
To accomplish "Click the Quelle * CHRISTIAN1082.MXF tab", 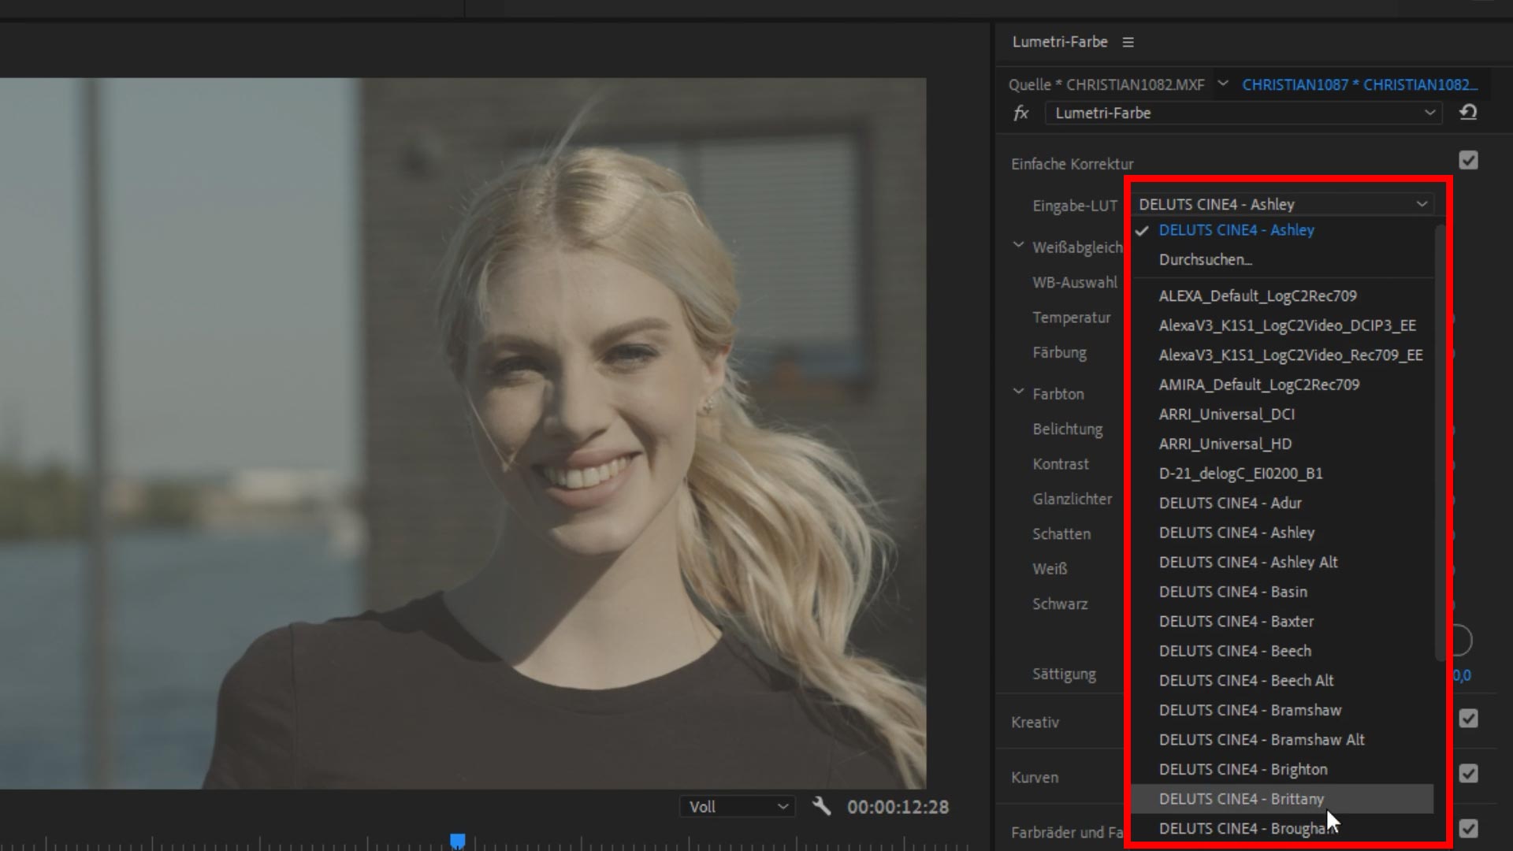I will 1106,84.
